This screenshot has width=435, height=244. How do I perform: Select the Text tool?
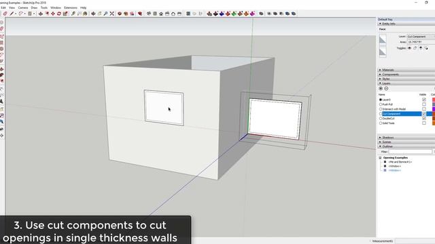(x=80, y=14)
